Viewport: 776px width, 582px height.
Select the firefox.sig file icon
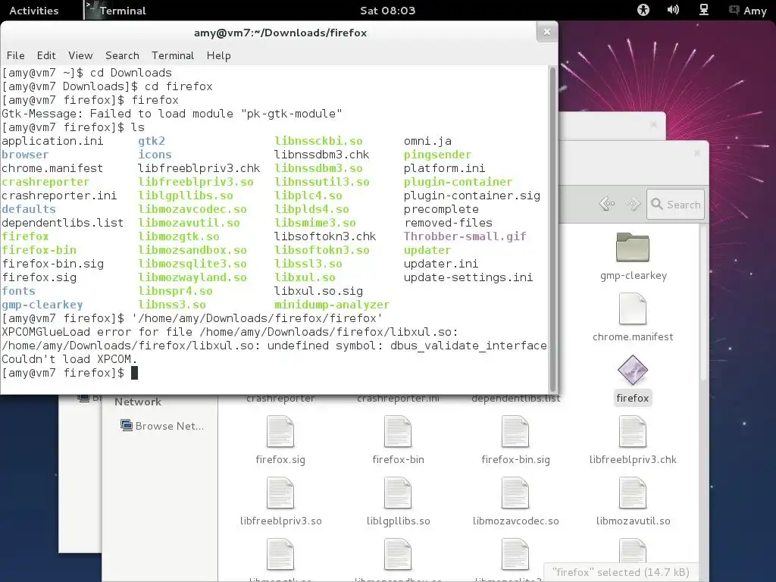click(x=280, y=431)
